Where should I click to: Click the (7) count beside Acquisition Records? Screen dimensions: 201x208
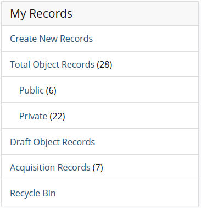(x=98, y=167)
